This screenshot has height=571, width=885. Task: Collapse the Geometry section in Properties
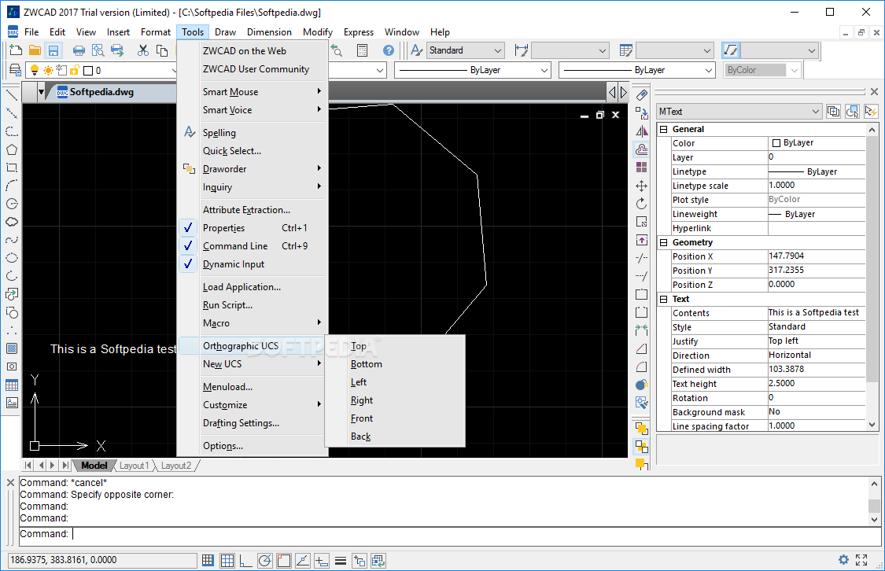click(x=664, y=242)
